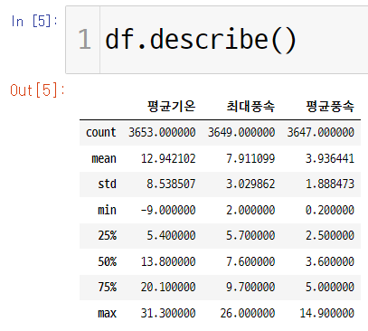Click min value -9.000000

tap(168, 210)
